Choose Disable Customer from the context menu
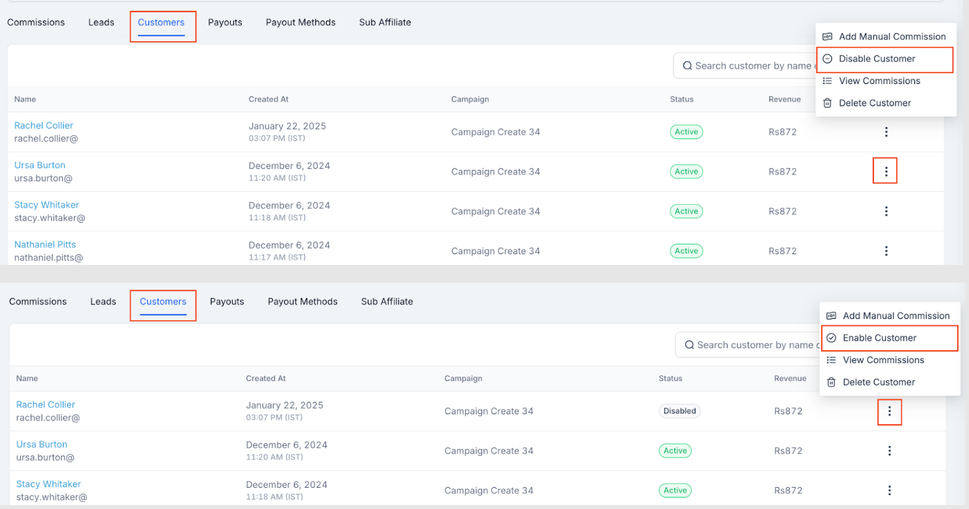Image resolution: width=969 pixels, height=509 pixels. (x=876, y=59)
